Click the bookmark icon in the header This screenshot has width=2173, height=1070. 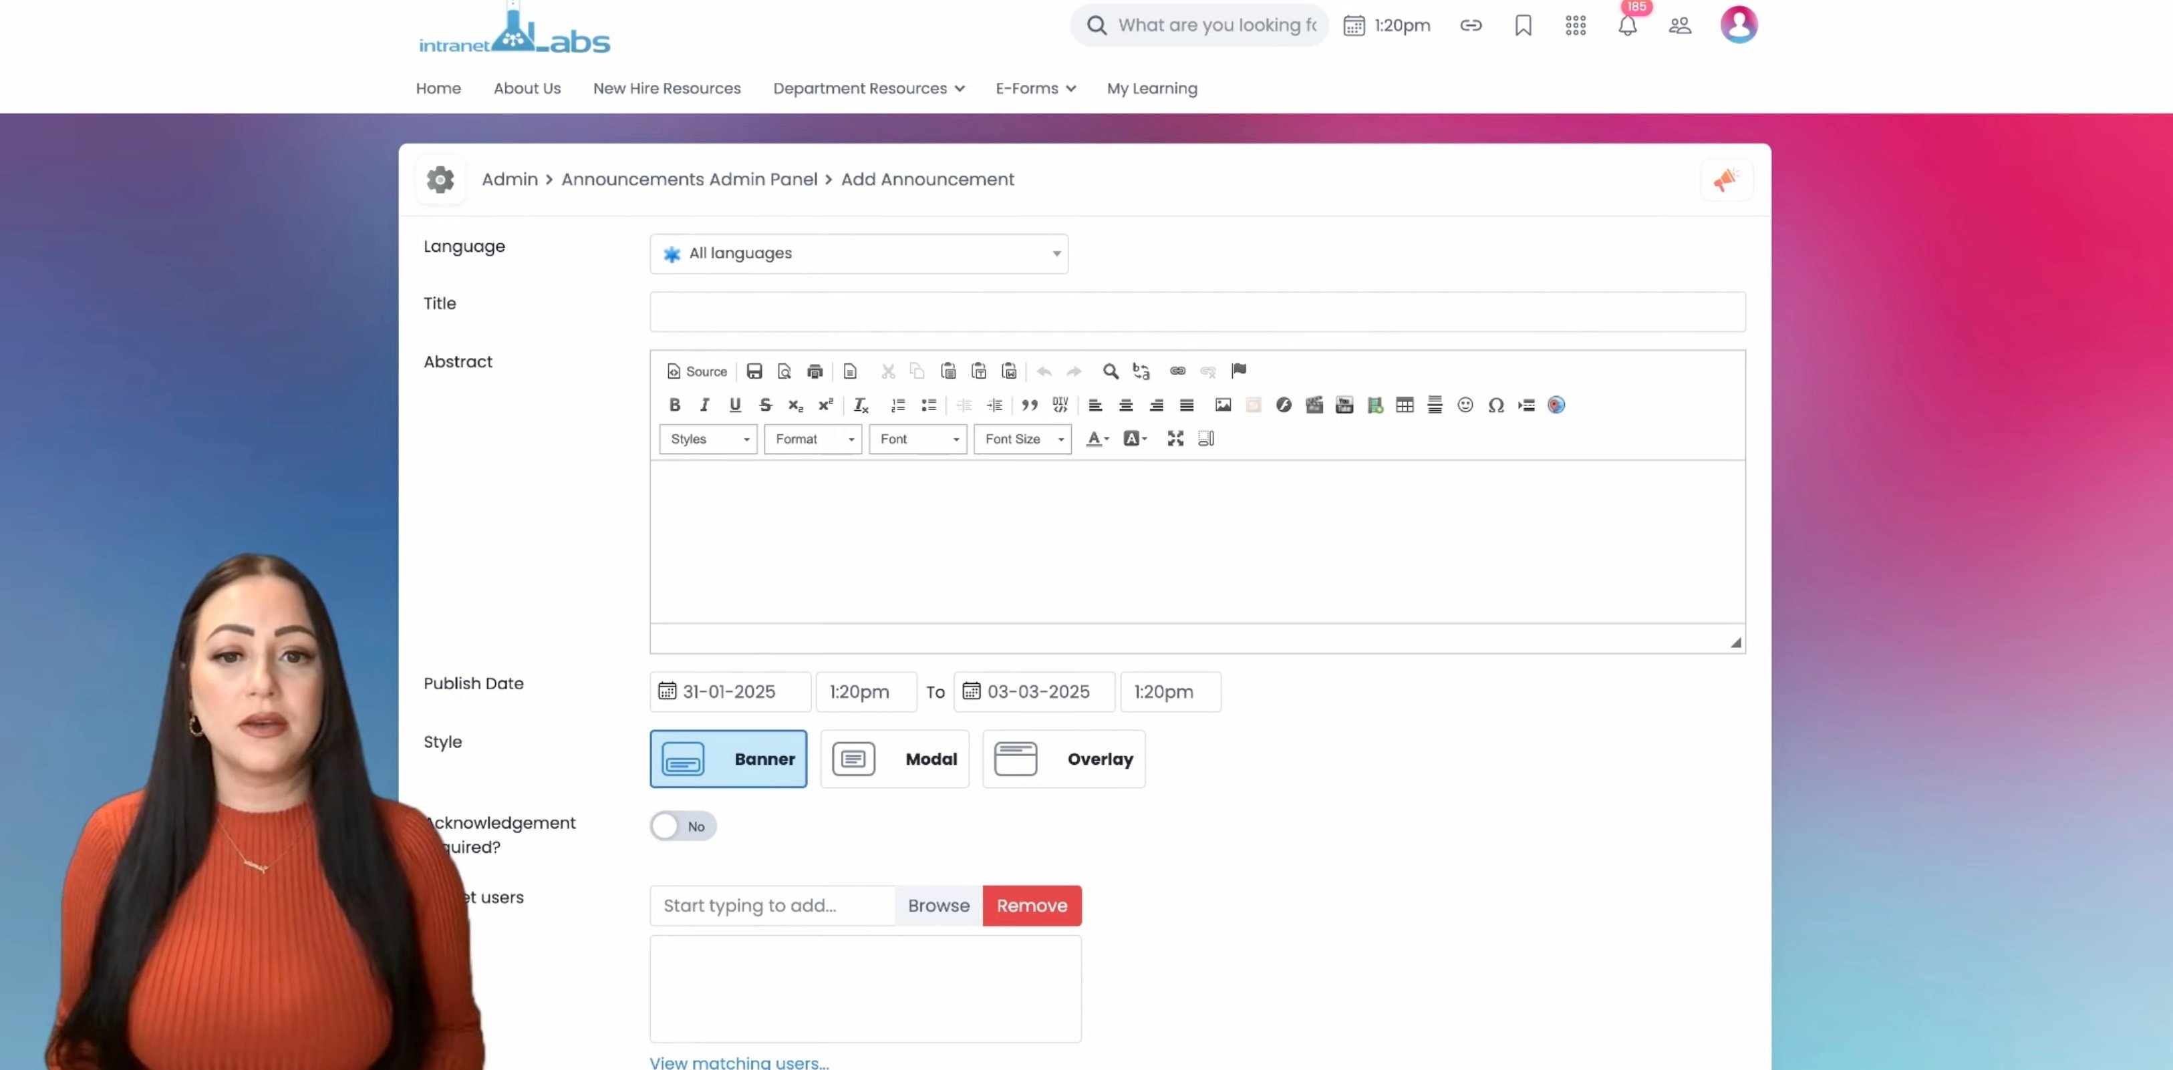1523,25
